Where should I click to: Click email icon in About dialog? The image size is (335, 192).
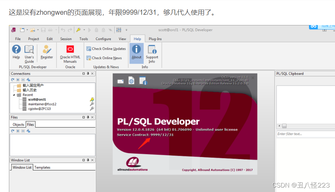tap(121, 81)
